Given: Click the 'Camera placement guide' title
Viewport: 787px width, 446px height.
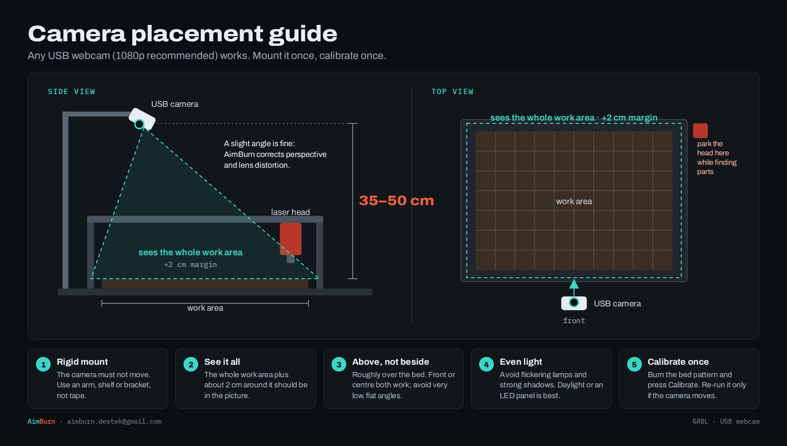Looking at the screenshot, I should (183, 34).
